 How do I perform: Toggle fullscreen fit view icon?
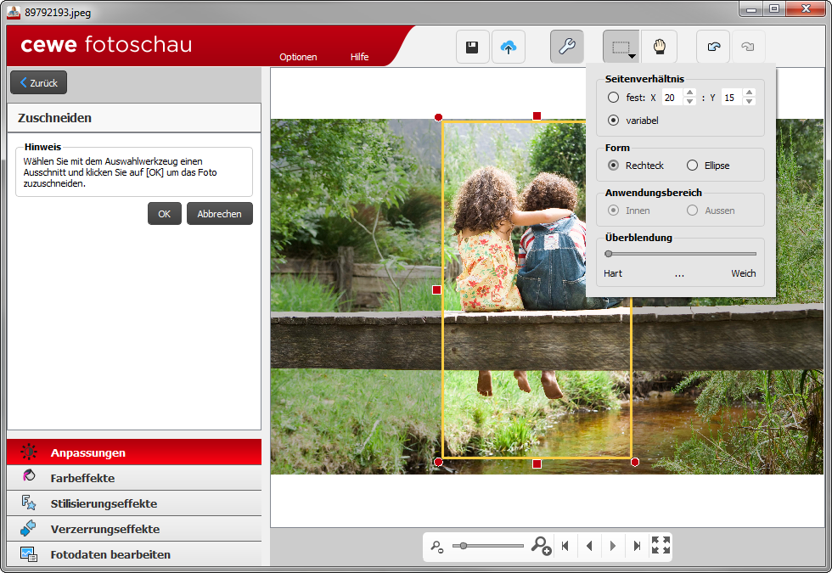coord(661,546)
